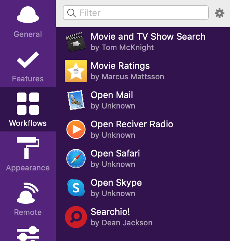Select 'Open Reciver Radio' workflow title

pos(132,124)
